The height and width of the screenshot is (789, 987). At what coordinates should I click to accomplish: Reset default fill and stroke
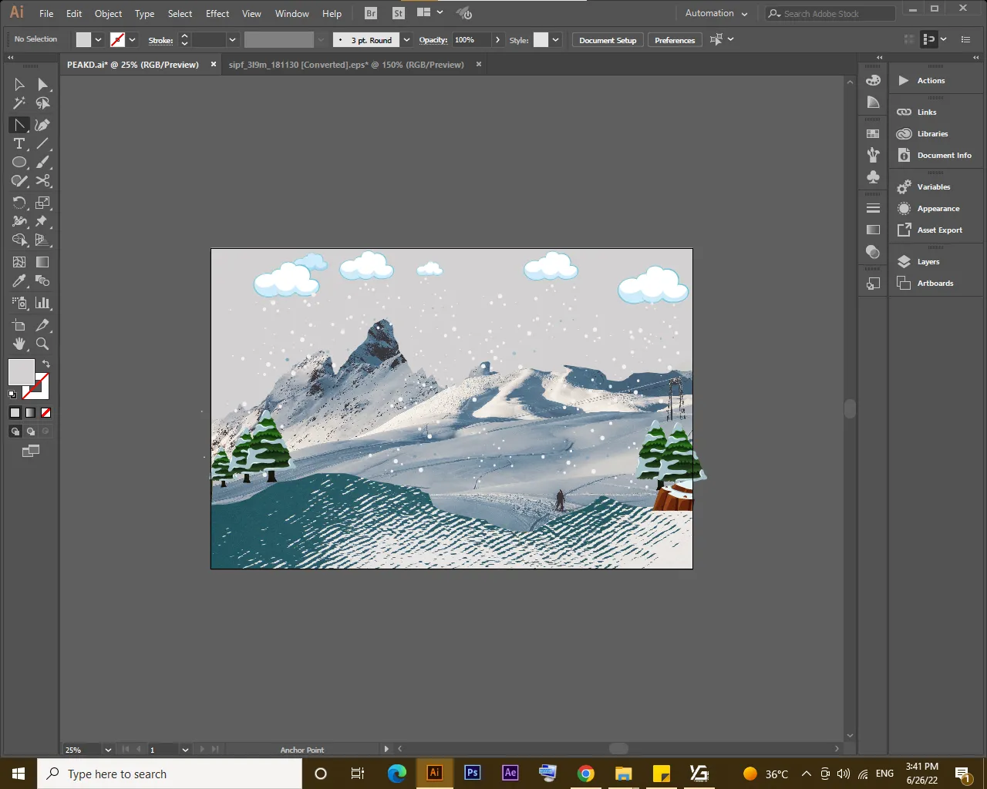click(x=12, y=394)
